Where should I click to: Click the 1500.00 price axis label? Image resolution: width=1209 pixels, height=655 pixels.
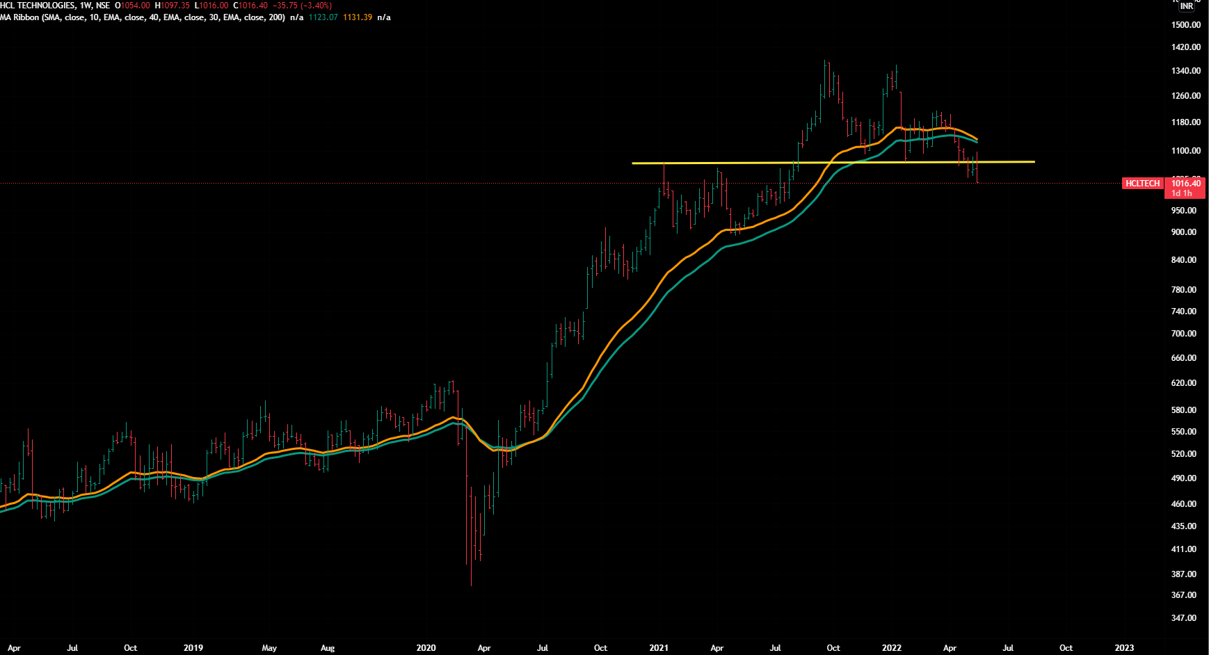tap(1186, 25)
